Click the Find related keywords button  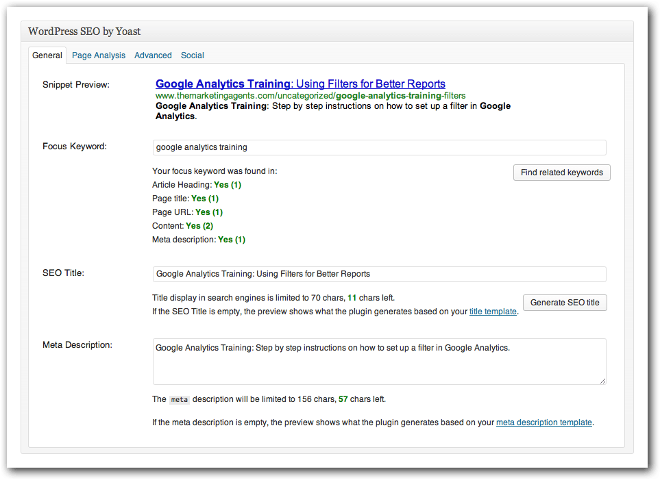561,173
